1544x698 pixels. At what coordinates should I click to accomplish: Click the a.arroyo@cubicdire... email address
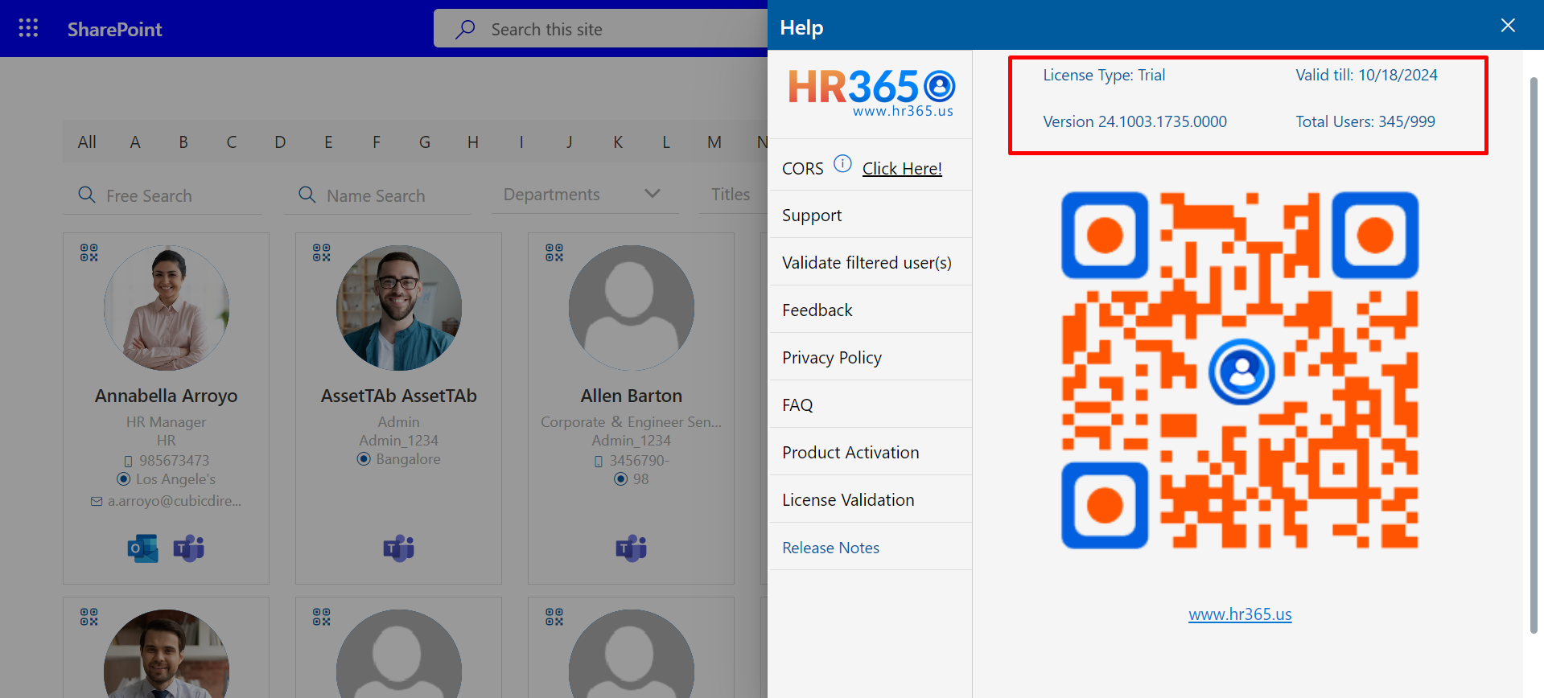coord(175,501)
